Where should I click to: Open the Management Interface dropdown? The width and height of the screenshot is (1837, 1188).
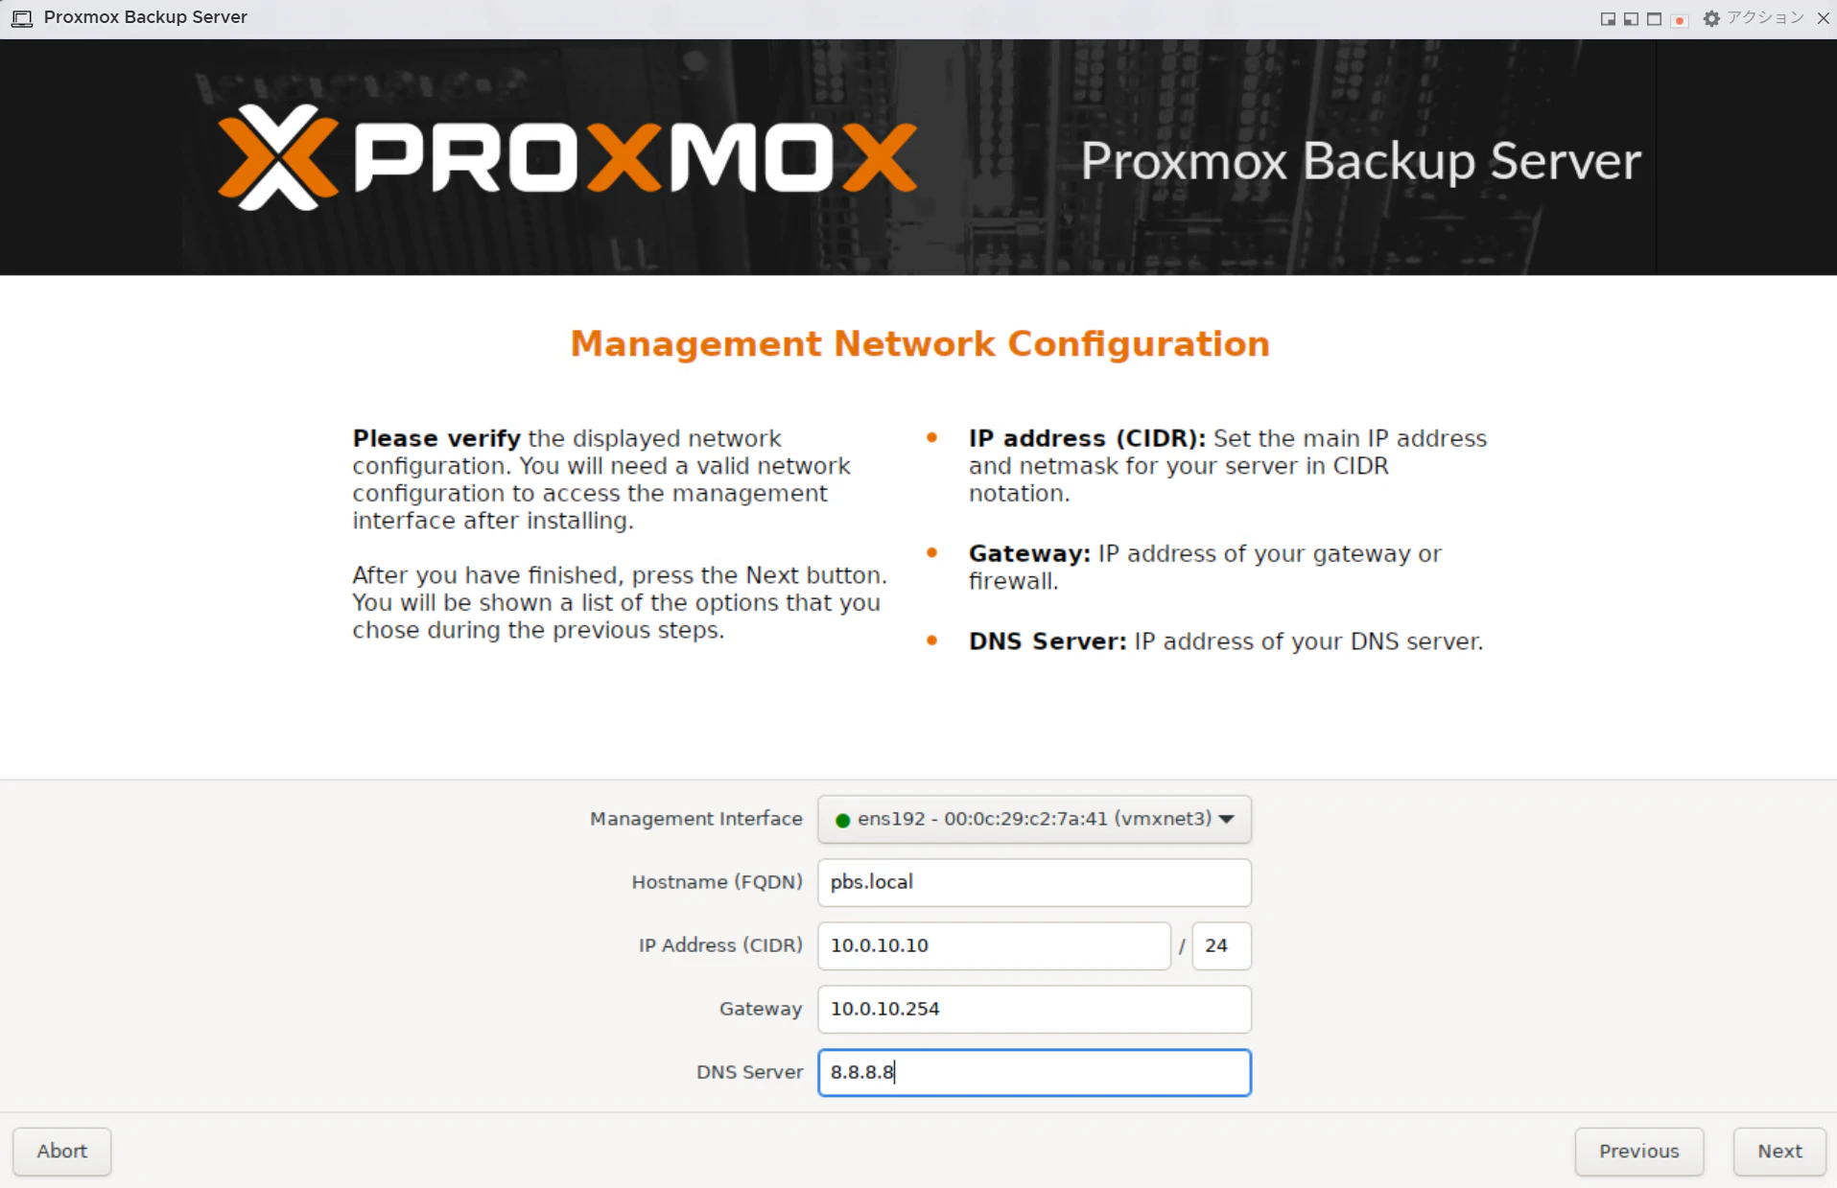tap(1034, 819)
